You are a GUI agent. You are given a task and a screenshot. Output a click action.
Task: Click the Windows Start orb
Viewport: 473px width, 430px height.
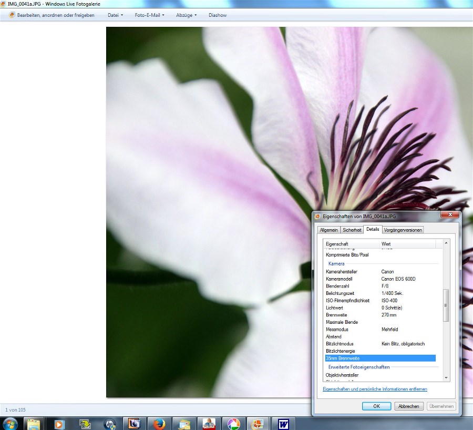click(x=10, y=423)
